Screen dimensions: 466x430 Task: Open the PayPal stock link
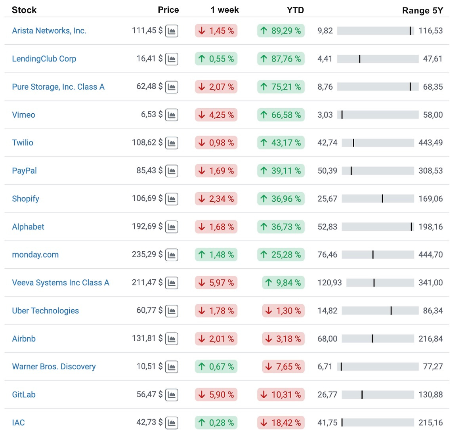tap(25, 171)
